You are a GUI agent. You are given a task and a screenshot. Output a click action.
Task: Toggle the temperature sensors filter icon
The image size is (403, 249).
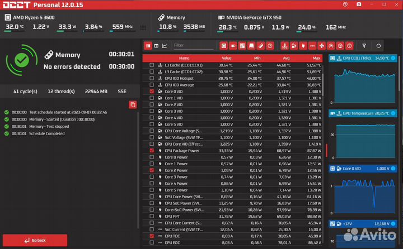click(x=284, y=45)
